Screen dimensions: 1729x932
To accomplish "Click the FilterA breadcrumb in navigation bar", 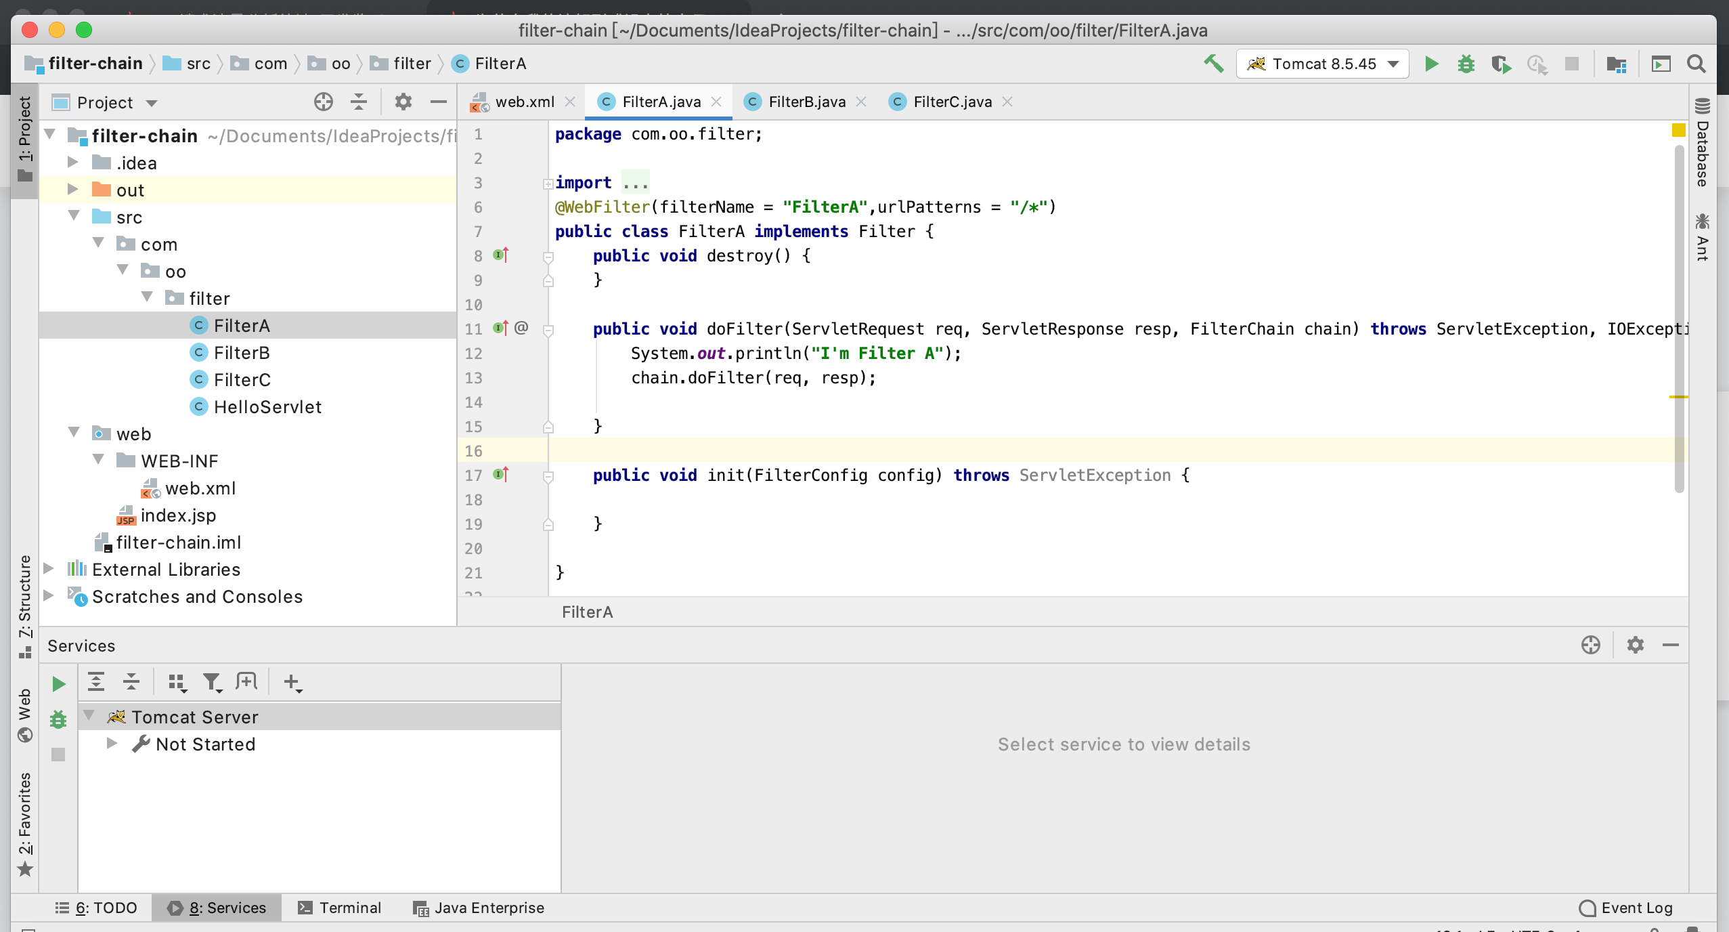I will pyautogui.click(x=489, y=64).
